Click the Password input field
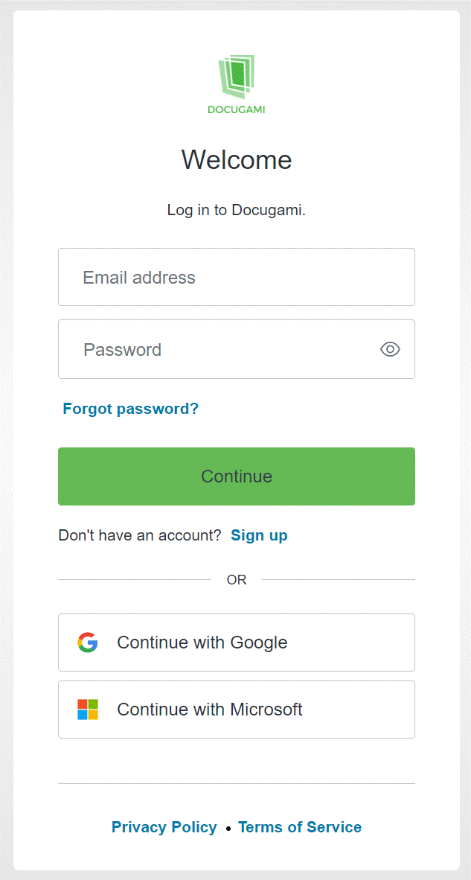 tap(208, 349)
